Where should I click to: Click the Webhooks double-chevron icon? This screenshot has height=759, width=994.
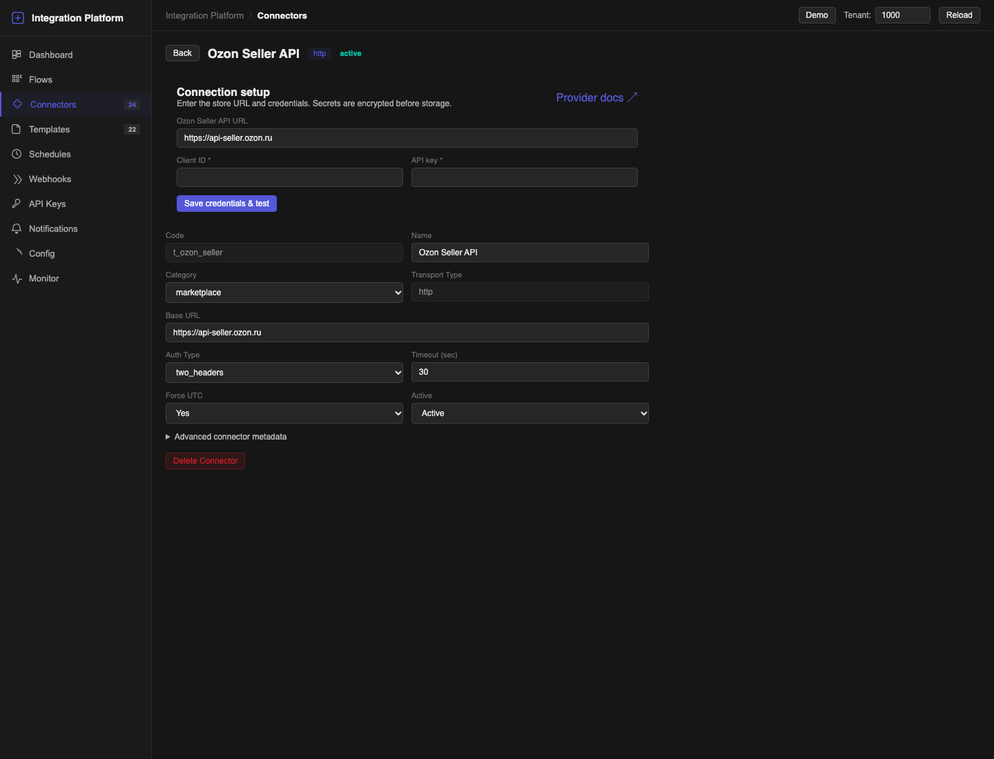(17, 179)
